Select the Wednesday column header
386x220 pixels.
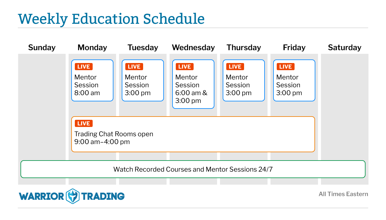click(x=193, y=48)
